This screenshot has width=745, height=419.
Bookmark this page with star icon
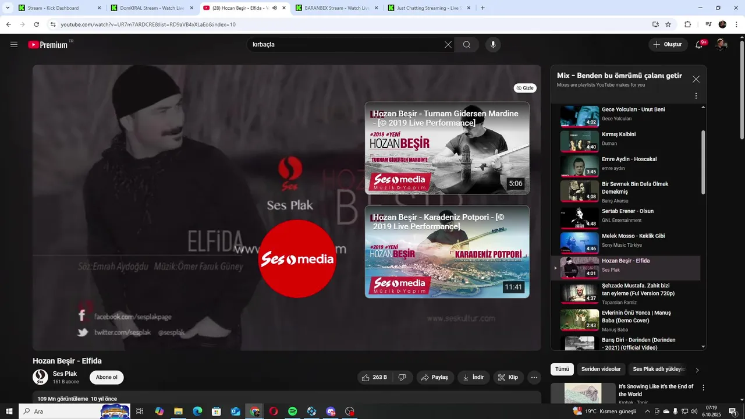tap(668, 24)
